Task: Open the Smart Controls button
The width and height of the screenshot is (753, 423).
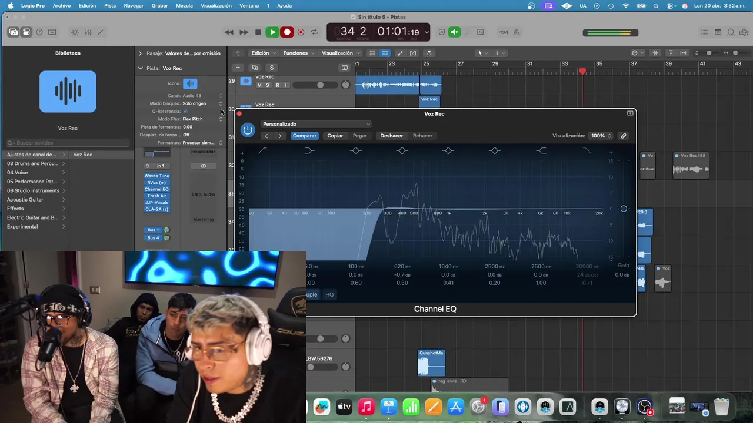Action: (75, 32)
